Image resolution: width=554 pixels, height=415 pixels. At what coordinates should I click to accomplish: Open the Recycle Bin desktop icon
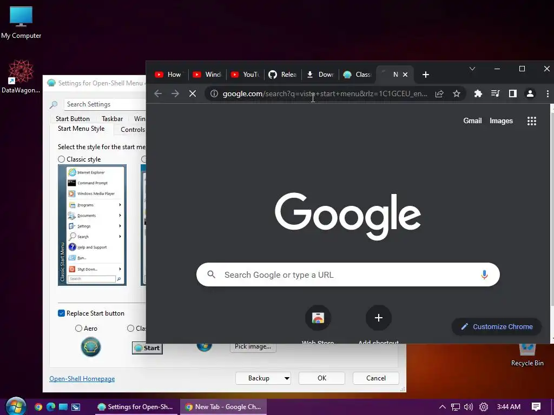click(527, 356)
